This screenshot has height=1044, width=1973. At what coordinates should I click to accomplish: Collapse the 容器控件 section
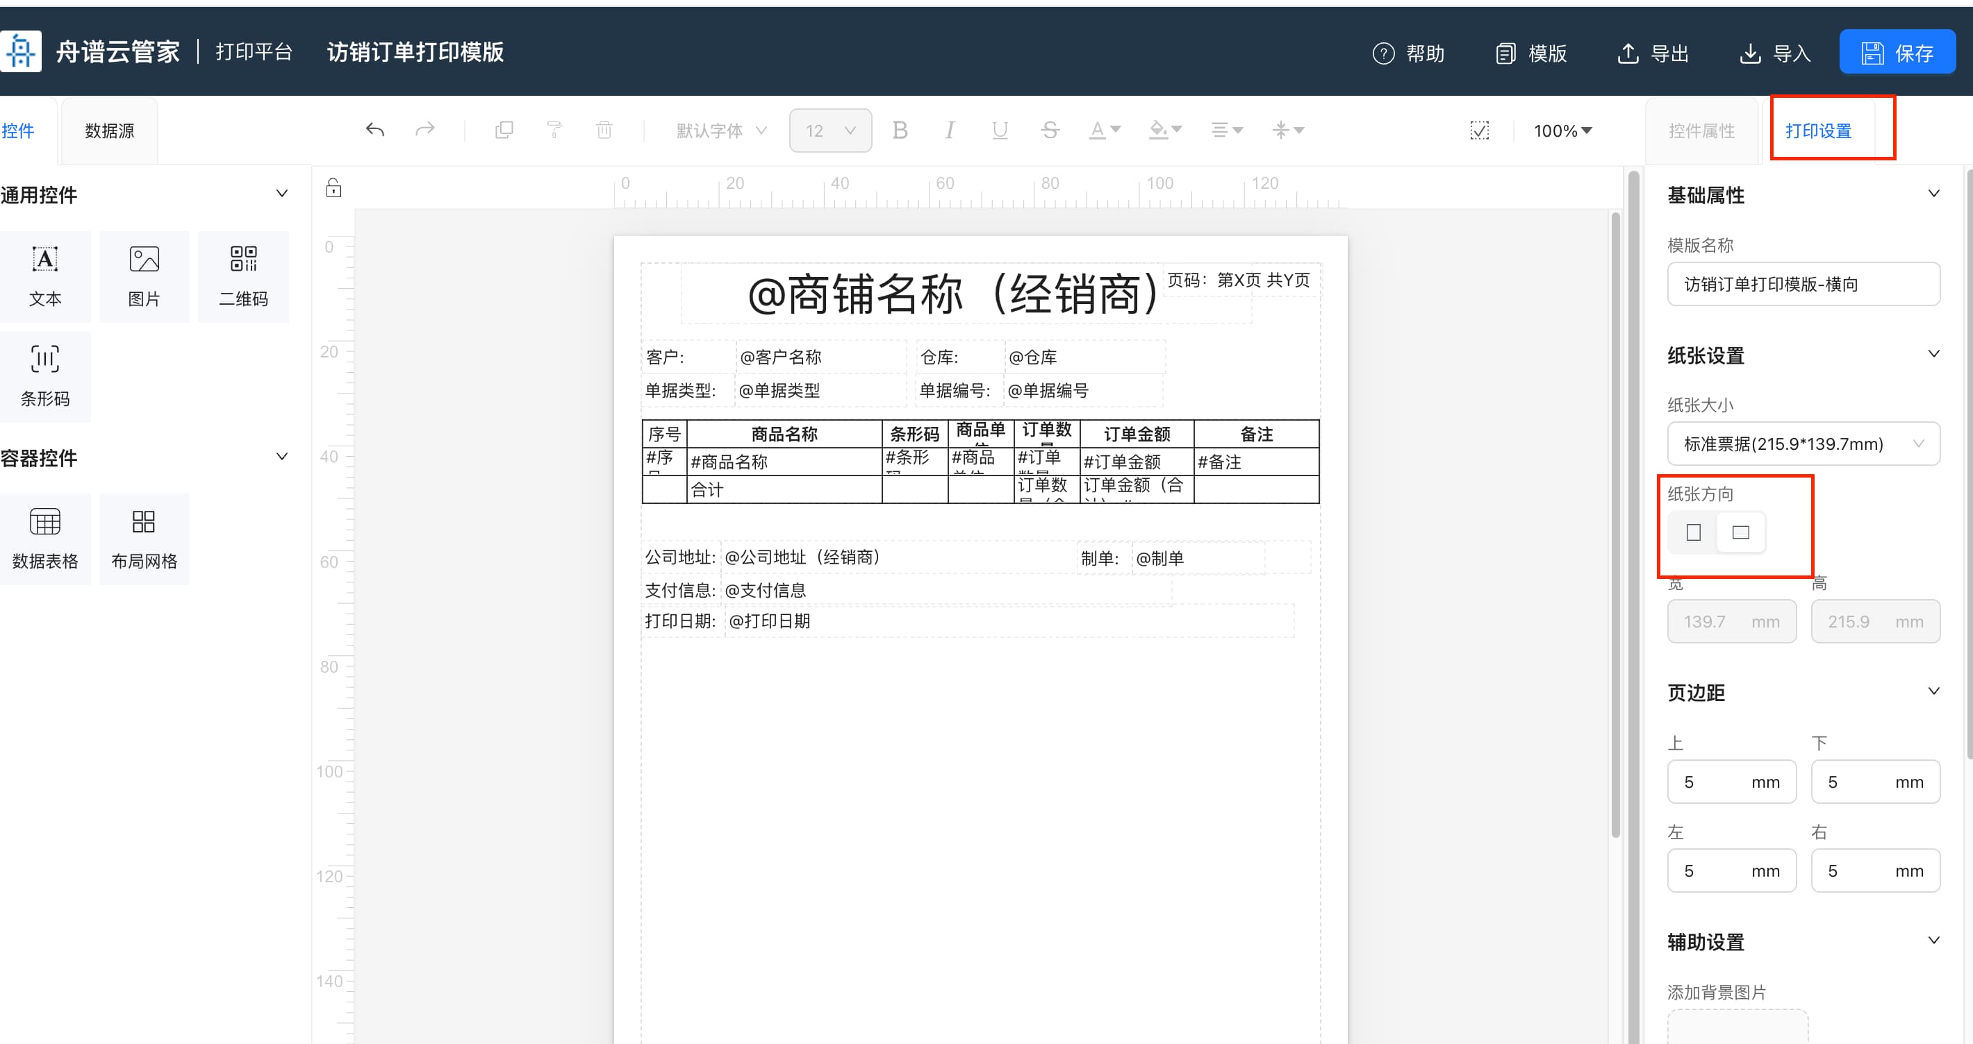[282, 456]
